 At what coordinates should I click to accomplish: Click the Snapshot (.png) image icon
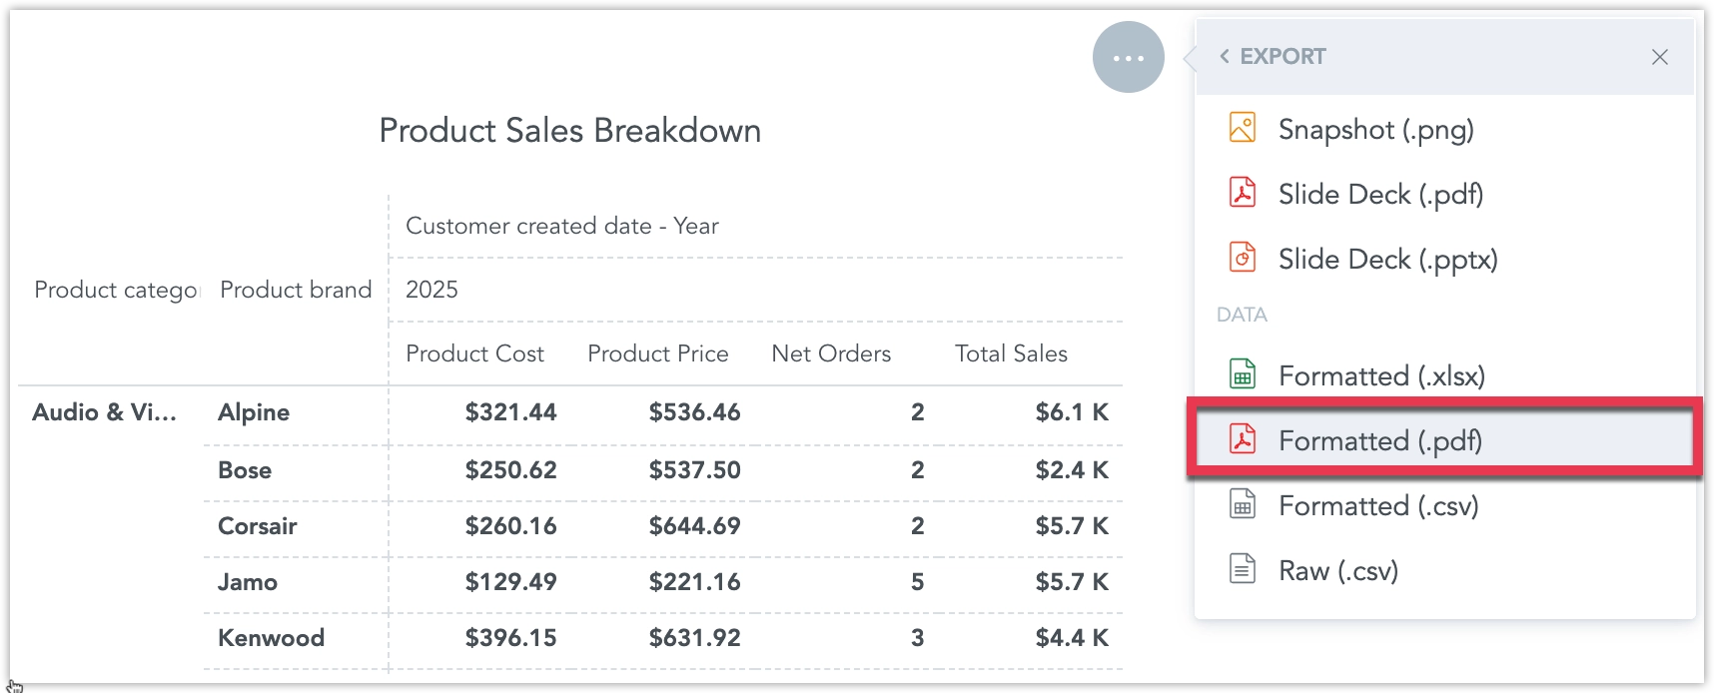tap(1242, 128)
